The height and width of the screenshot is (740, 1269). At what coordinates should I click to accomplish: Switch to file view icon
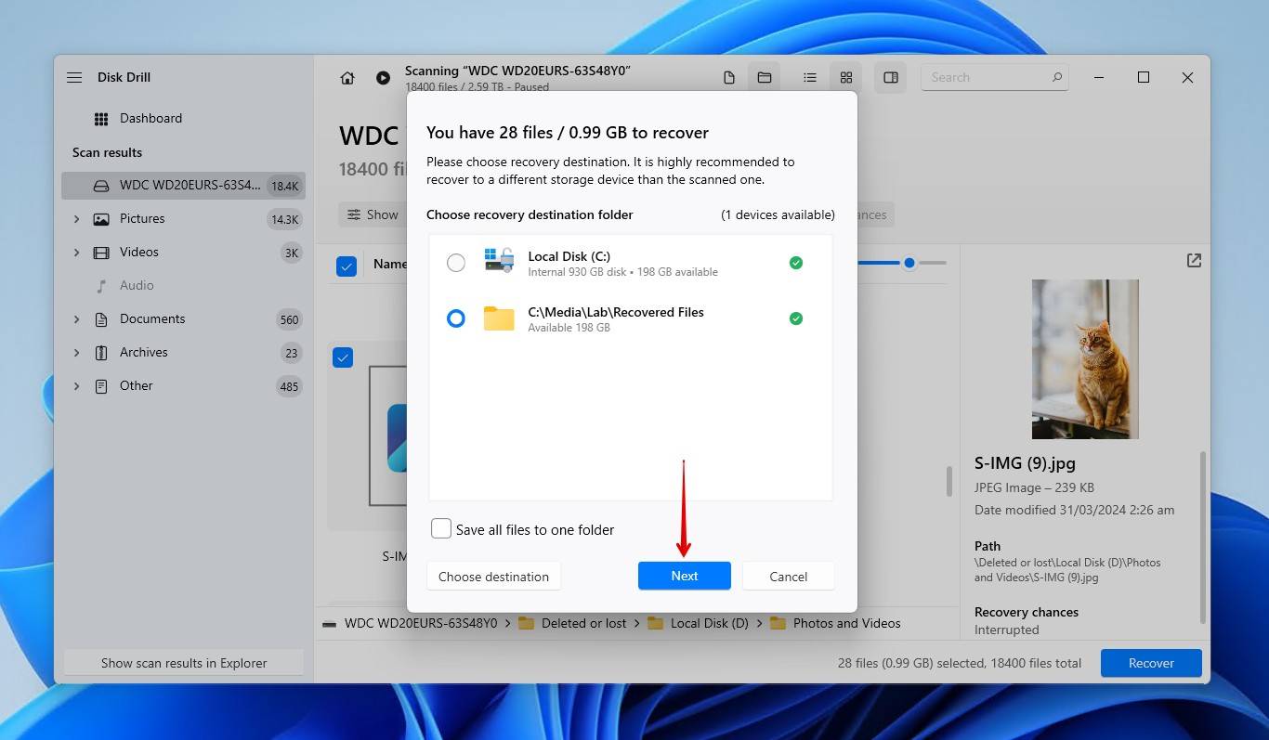pos(729,78)
